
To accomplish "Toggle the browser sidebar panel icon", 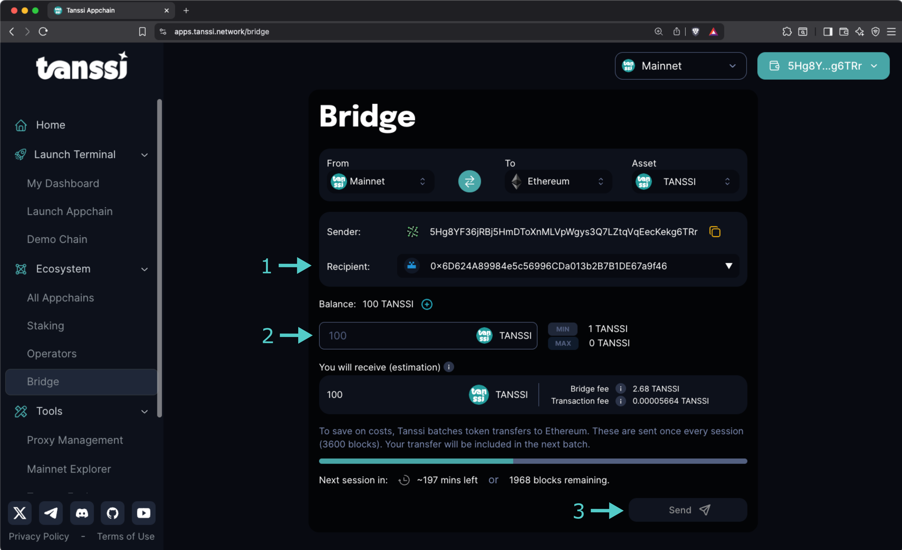I will click(828, 31).
